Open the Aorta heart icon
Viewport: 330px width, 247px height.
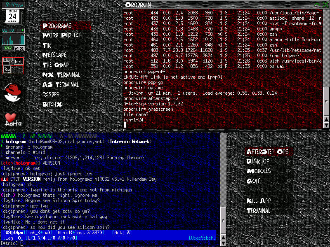pyautogui.click(x=13, y=119)
